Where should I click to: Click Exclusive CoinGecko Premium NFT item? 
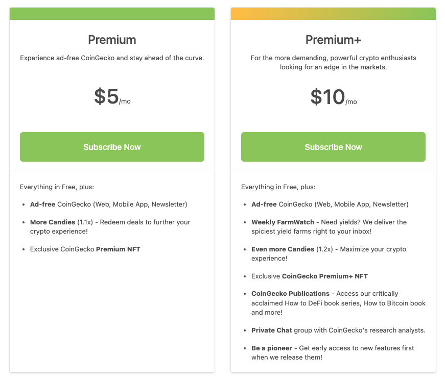pyautogui.click(x=85, y=249)
